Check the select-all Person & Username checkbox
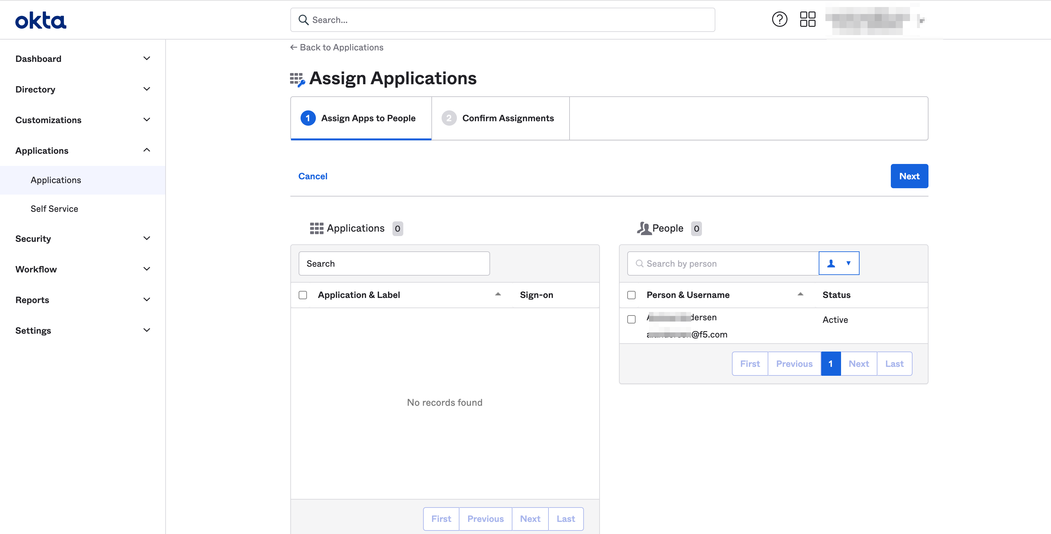The width and height of the screenshot is (1051, 534). click(x=631, y=294)
